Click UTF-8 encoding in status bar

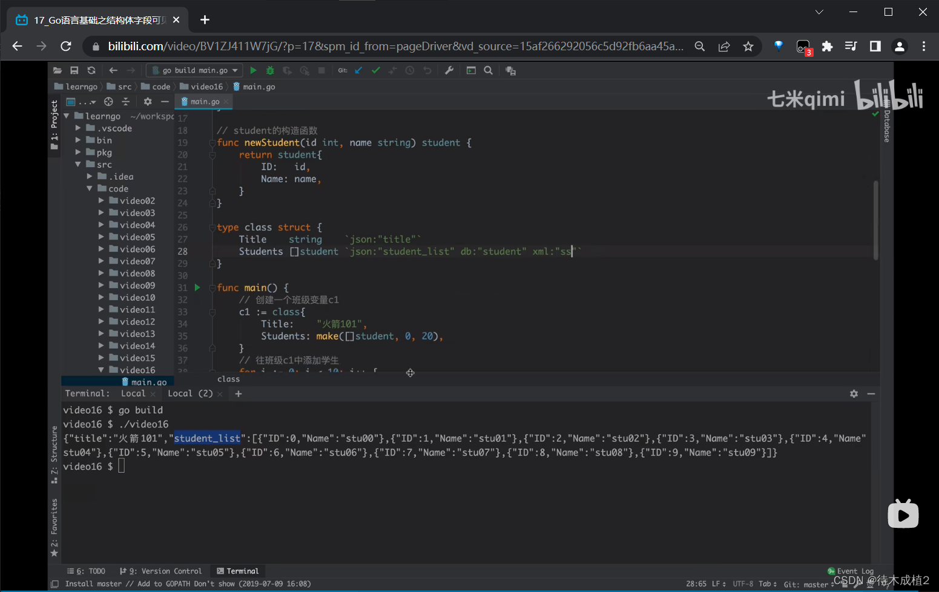(x=743, y=584)
